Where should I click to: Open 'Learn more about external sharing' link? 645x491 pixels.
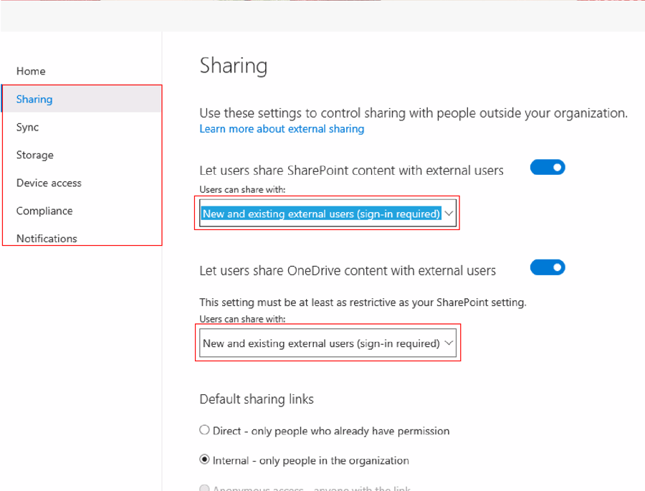281,129
